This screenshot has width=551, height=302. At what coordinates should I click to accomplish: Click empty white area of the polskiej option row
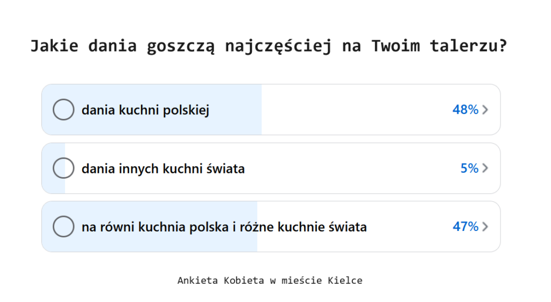click(351, 110)
